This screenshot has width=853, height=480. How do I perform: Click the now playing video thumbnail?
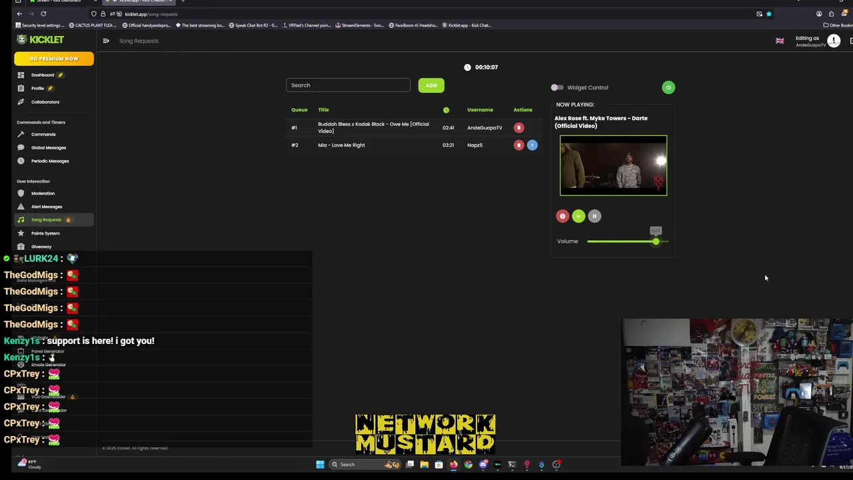pyautogui.click(x=613, y=165)
